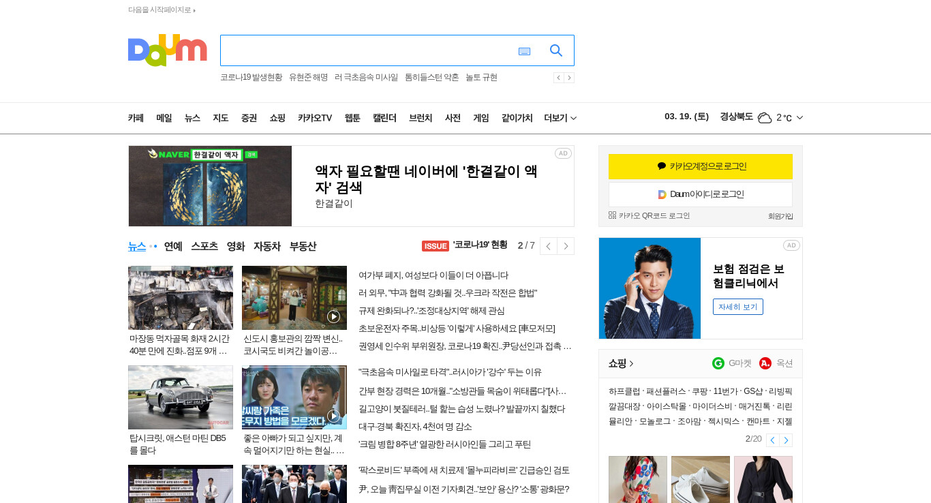Click the AD badge on insurance ad
931x503 pixels.
791,245
